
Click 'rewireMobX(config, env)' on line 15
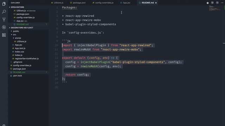pos(100,66)
